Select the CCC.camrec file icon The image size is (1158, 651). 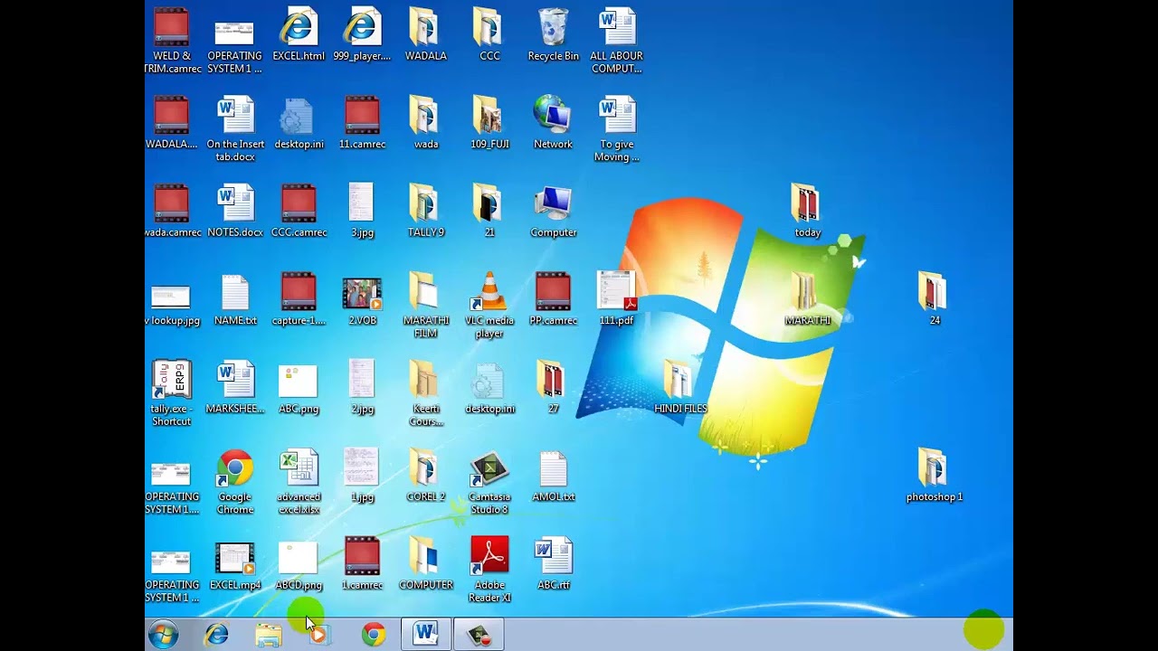pos(299,212)
